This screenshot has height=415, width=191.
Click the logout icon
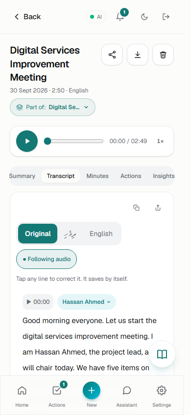(x=166, y=17)
